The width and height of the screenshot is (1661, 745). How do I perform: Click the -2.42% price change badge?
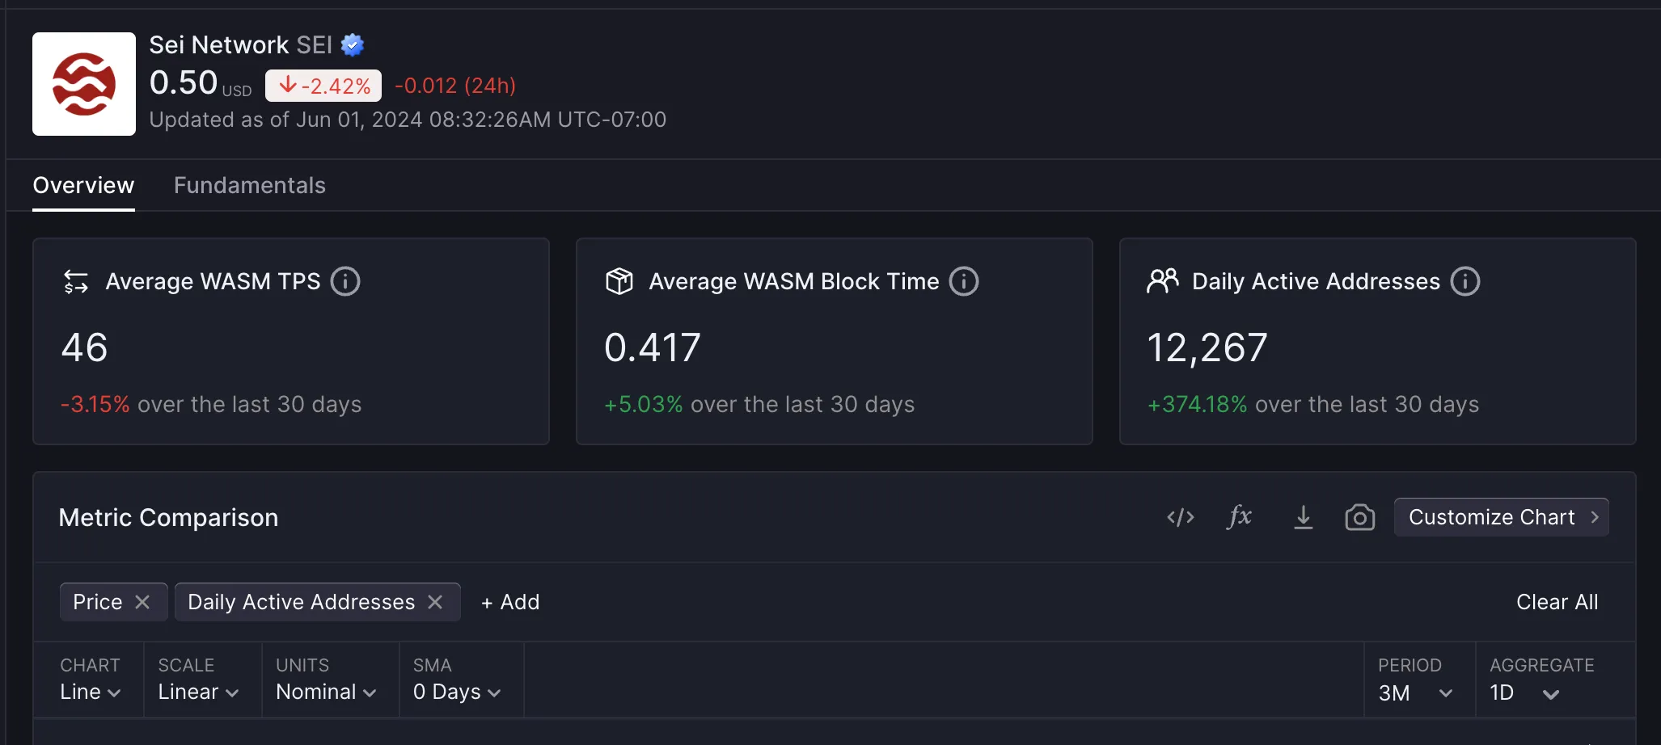point(323,86)
